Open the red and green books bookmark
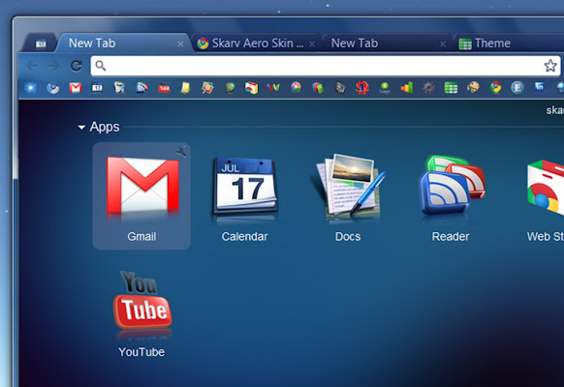 coord(318,88)
